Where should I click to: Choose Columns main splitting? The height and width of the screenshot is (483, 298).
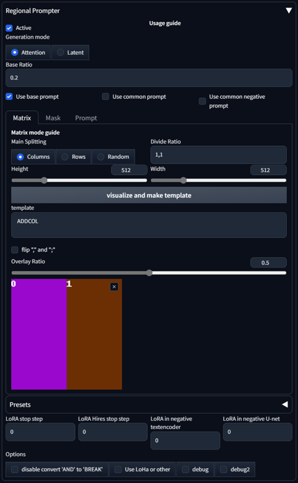click(x=34, y=157)
